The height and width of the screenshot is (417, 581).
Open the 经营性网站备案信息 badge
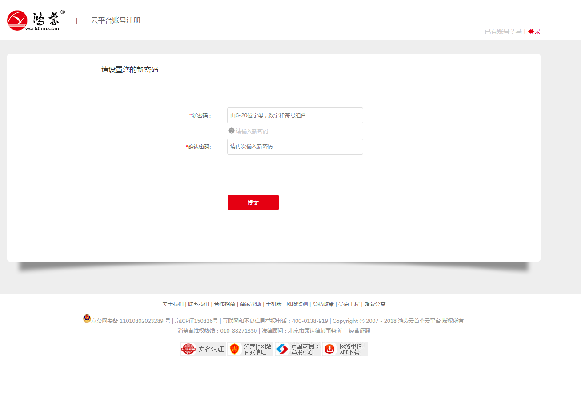[x=250, y=349]
